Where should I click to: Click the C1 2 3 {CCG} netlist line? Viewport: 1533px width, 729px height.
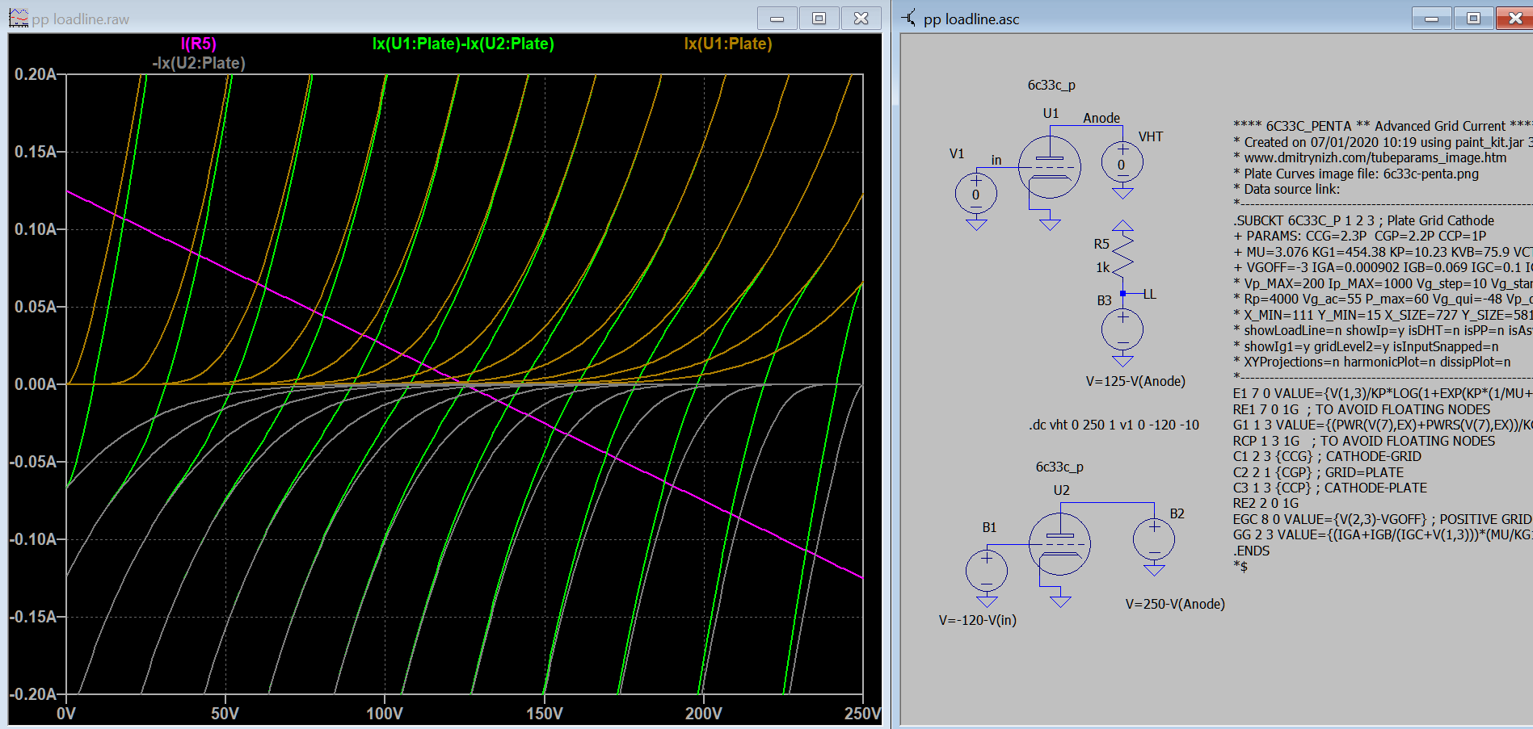click(1327, 456)
